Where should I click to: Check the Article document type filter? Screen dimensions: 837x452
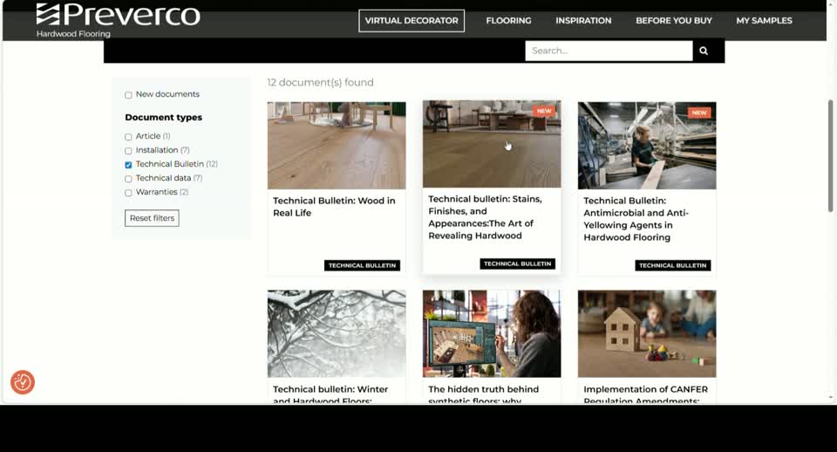[128, 137]
